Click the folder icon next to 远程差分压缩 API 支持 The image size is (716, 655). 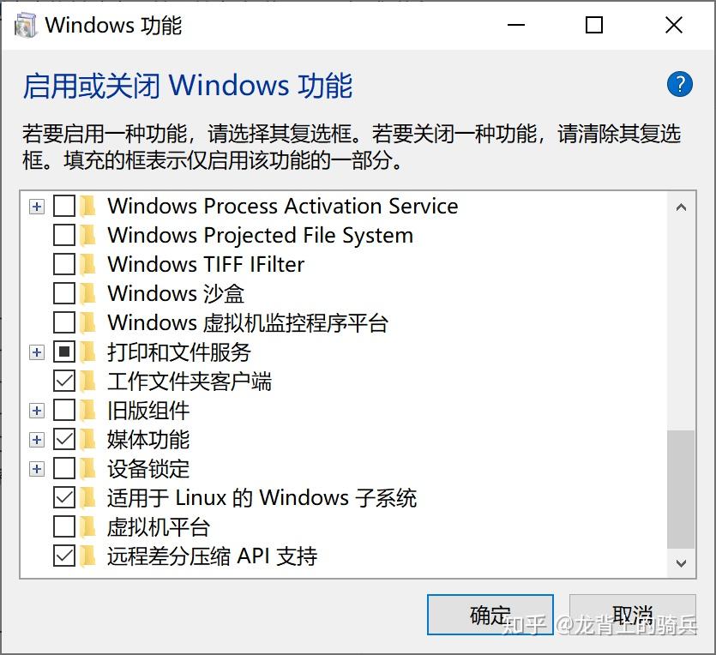[89, 556]
